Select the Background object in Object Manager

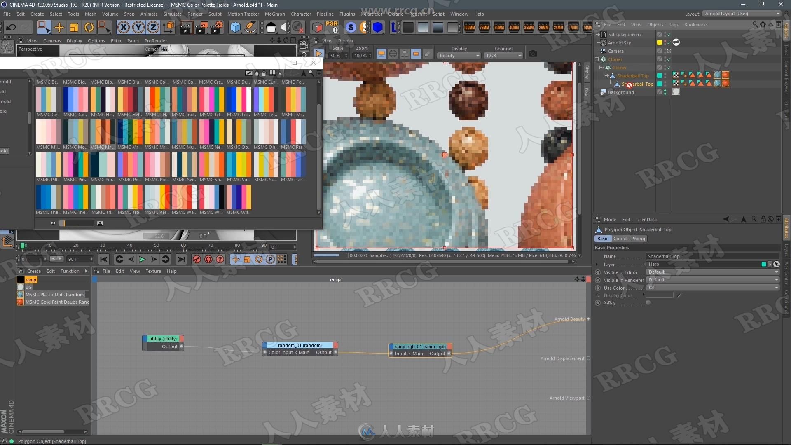(620, 92)
